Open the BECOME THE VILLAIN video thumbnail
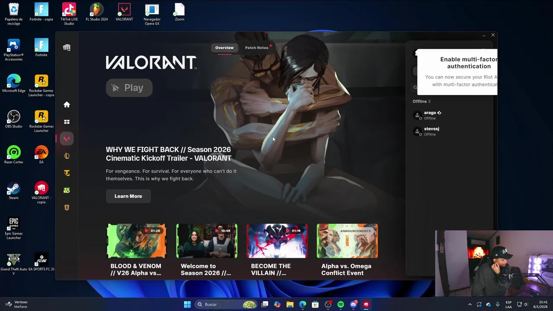The width and height of the screenshot is (553, 311). click(277, 241)
